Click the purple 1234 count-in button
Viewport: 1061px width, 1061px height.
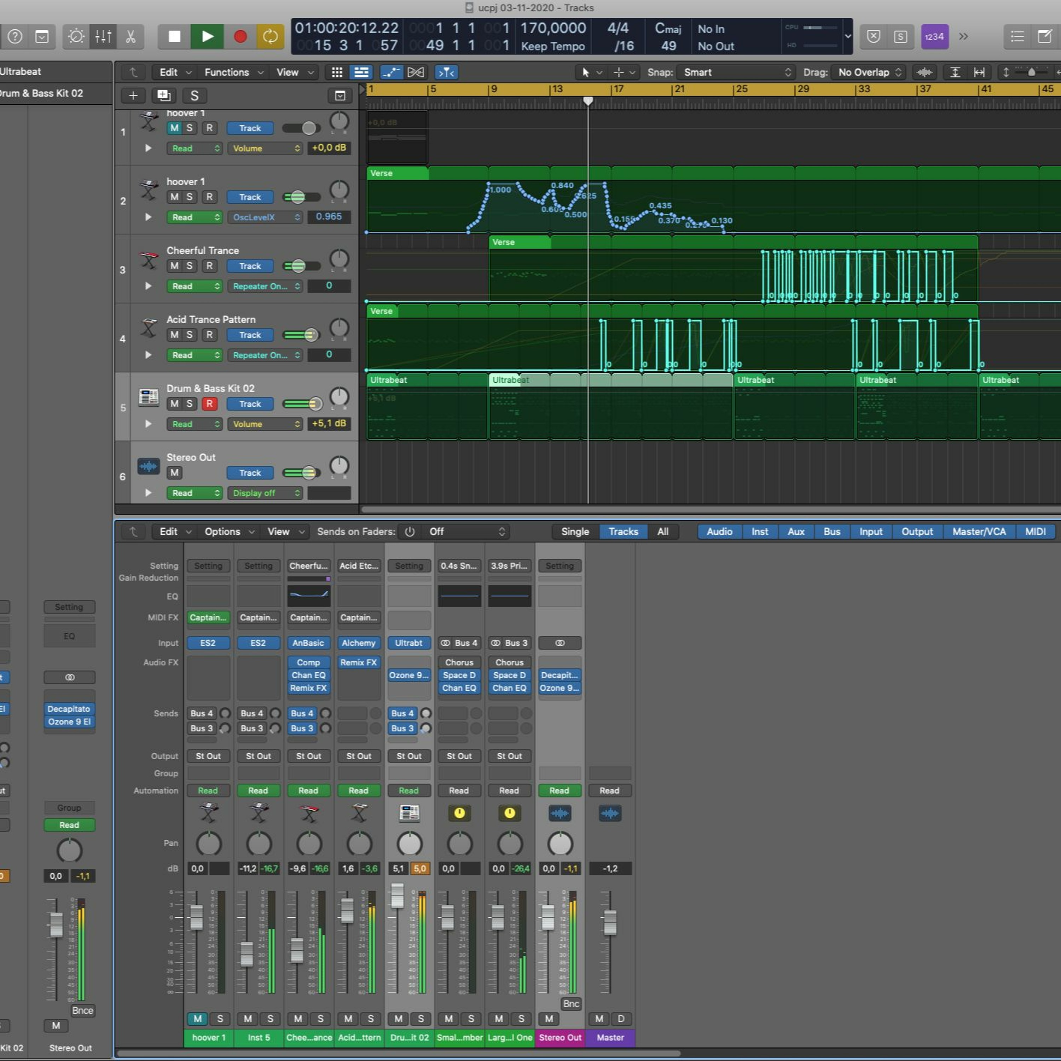point(934,37)
